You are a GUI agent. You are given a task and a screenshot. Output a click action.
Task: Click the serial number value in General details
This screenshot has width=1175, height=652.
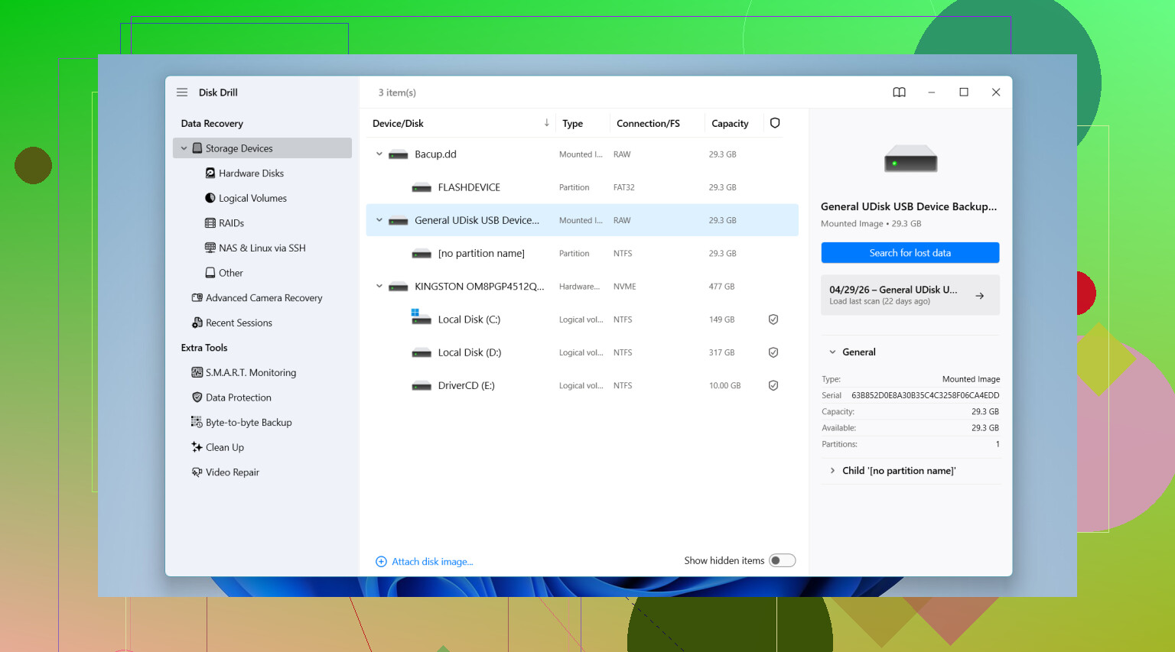(x=926, y=395)
